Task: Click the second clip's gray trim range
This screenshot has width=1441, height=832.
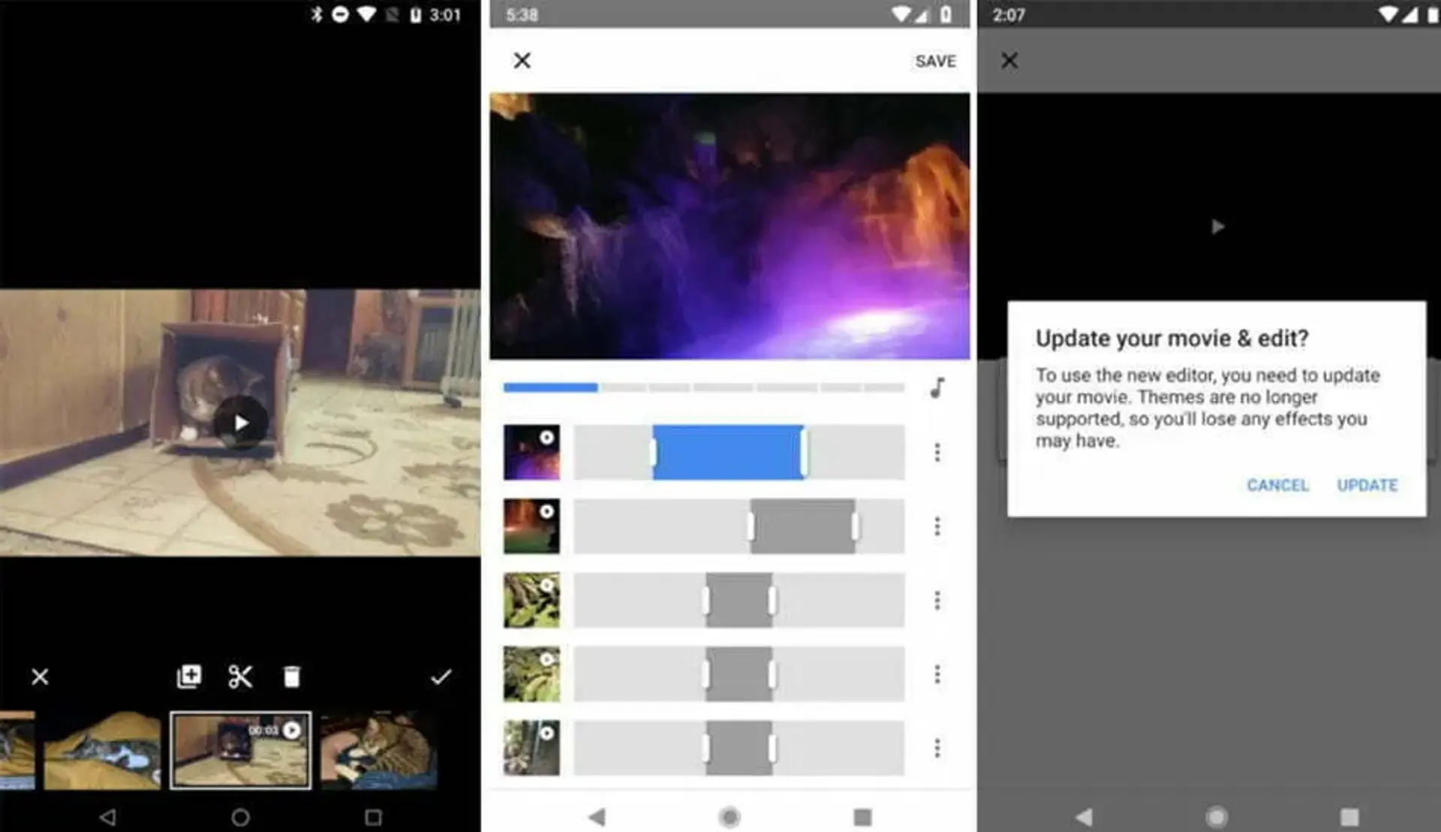Action: click(x=803, y=526)
